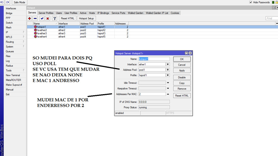
Task: Click the blue checkmark enable icon
Action: pyautogui.click(x=42, y=18)
